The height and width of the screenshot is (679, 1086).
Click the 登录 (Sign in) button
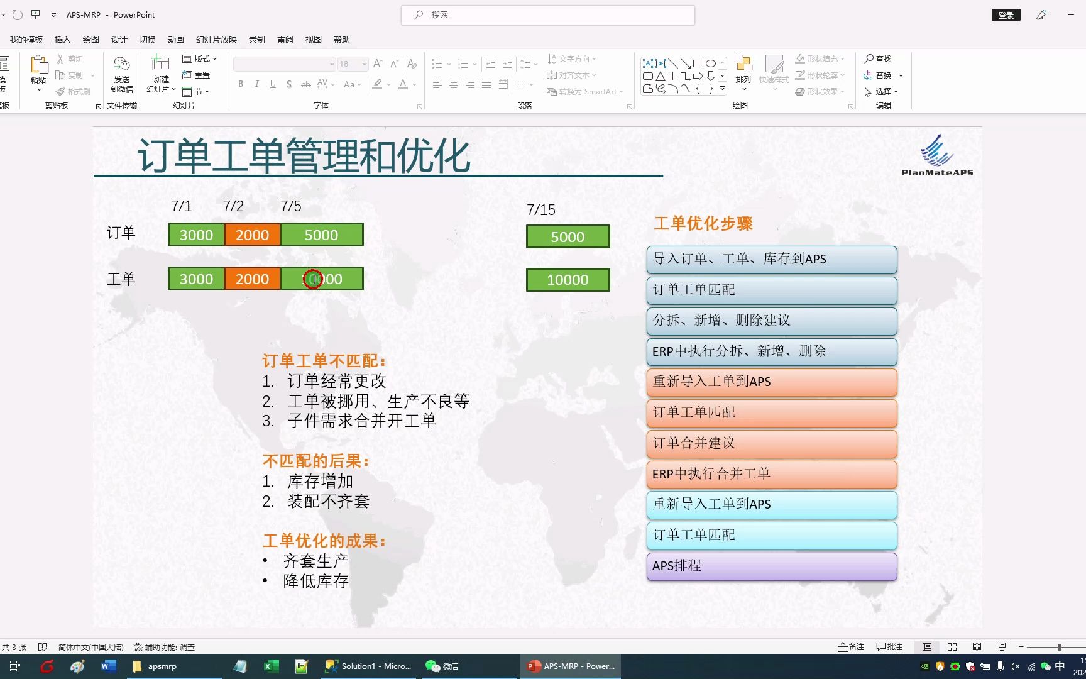point(1006,14)
